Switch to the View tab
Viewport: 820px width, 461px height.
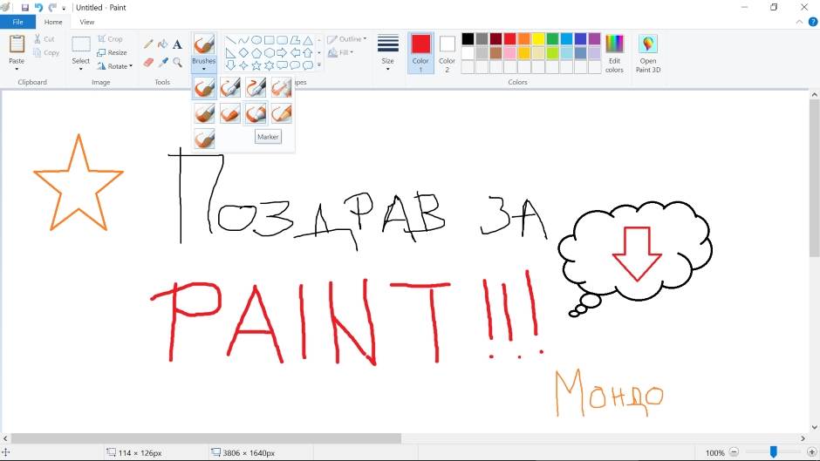(86, 22)
